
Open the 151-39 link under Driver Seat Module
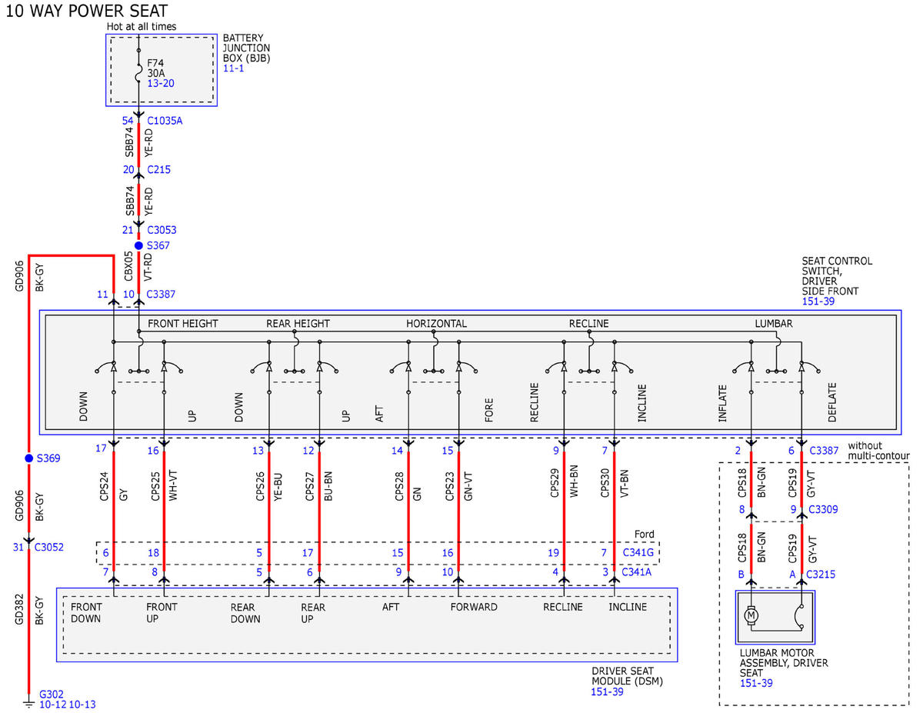pos(608,691)
